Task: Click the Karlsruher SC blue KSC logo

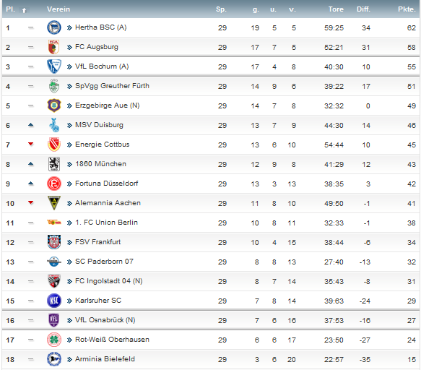Action: [x=54, y=301]
